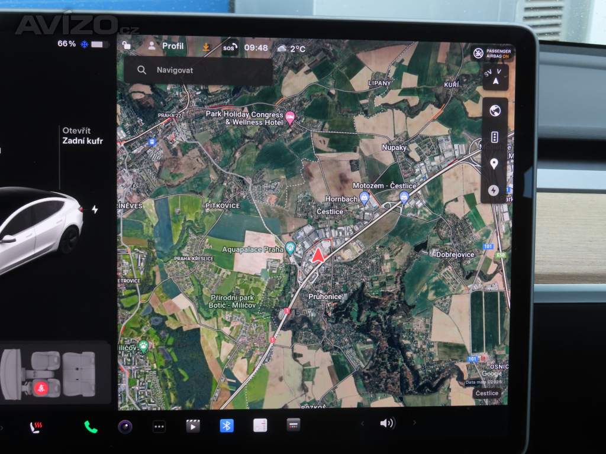The image size is (606, 454).
Task: Open the seat heater control icon
Action: pos(36,427)
